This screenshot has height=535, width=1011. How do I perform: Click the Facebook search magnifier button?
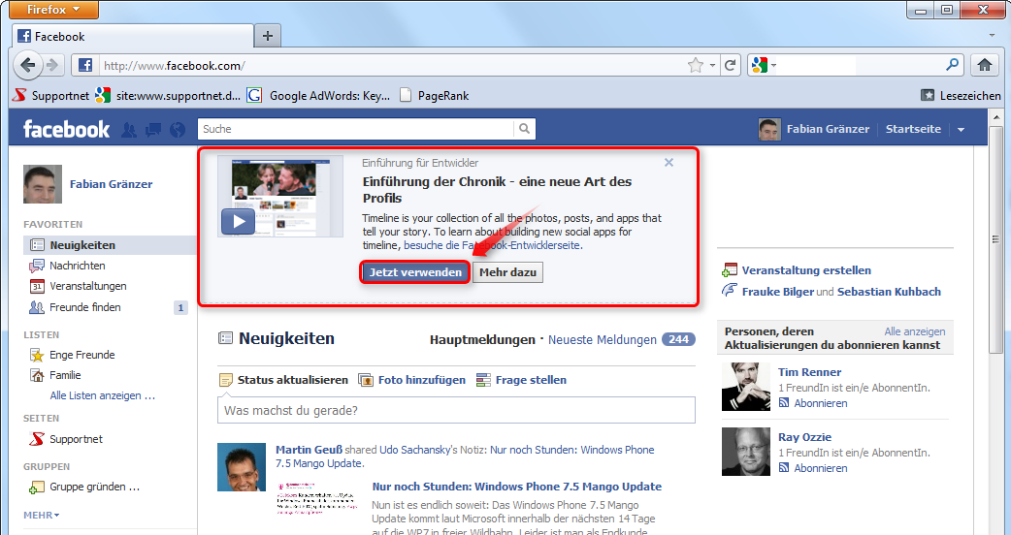coord(525,129)
